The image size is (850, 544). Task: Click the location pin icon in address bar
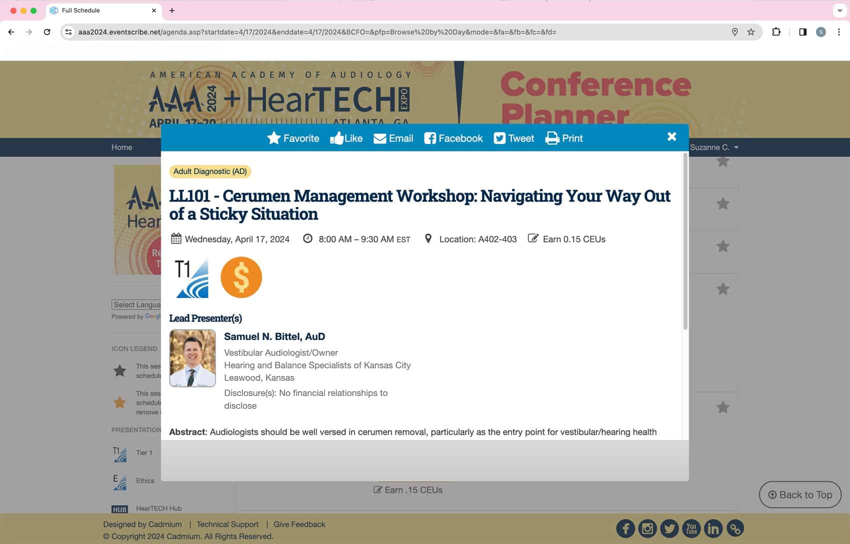[734, 32]
